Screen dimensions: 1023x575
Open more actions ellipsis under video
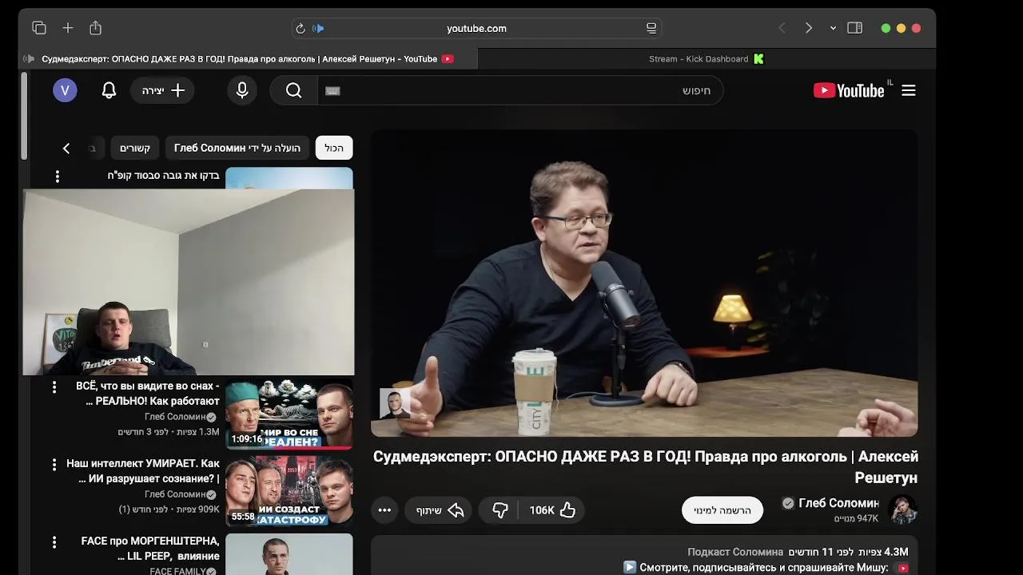[384, 510]
